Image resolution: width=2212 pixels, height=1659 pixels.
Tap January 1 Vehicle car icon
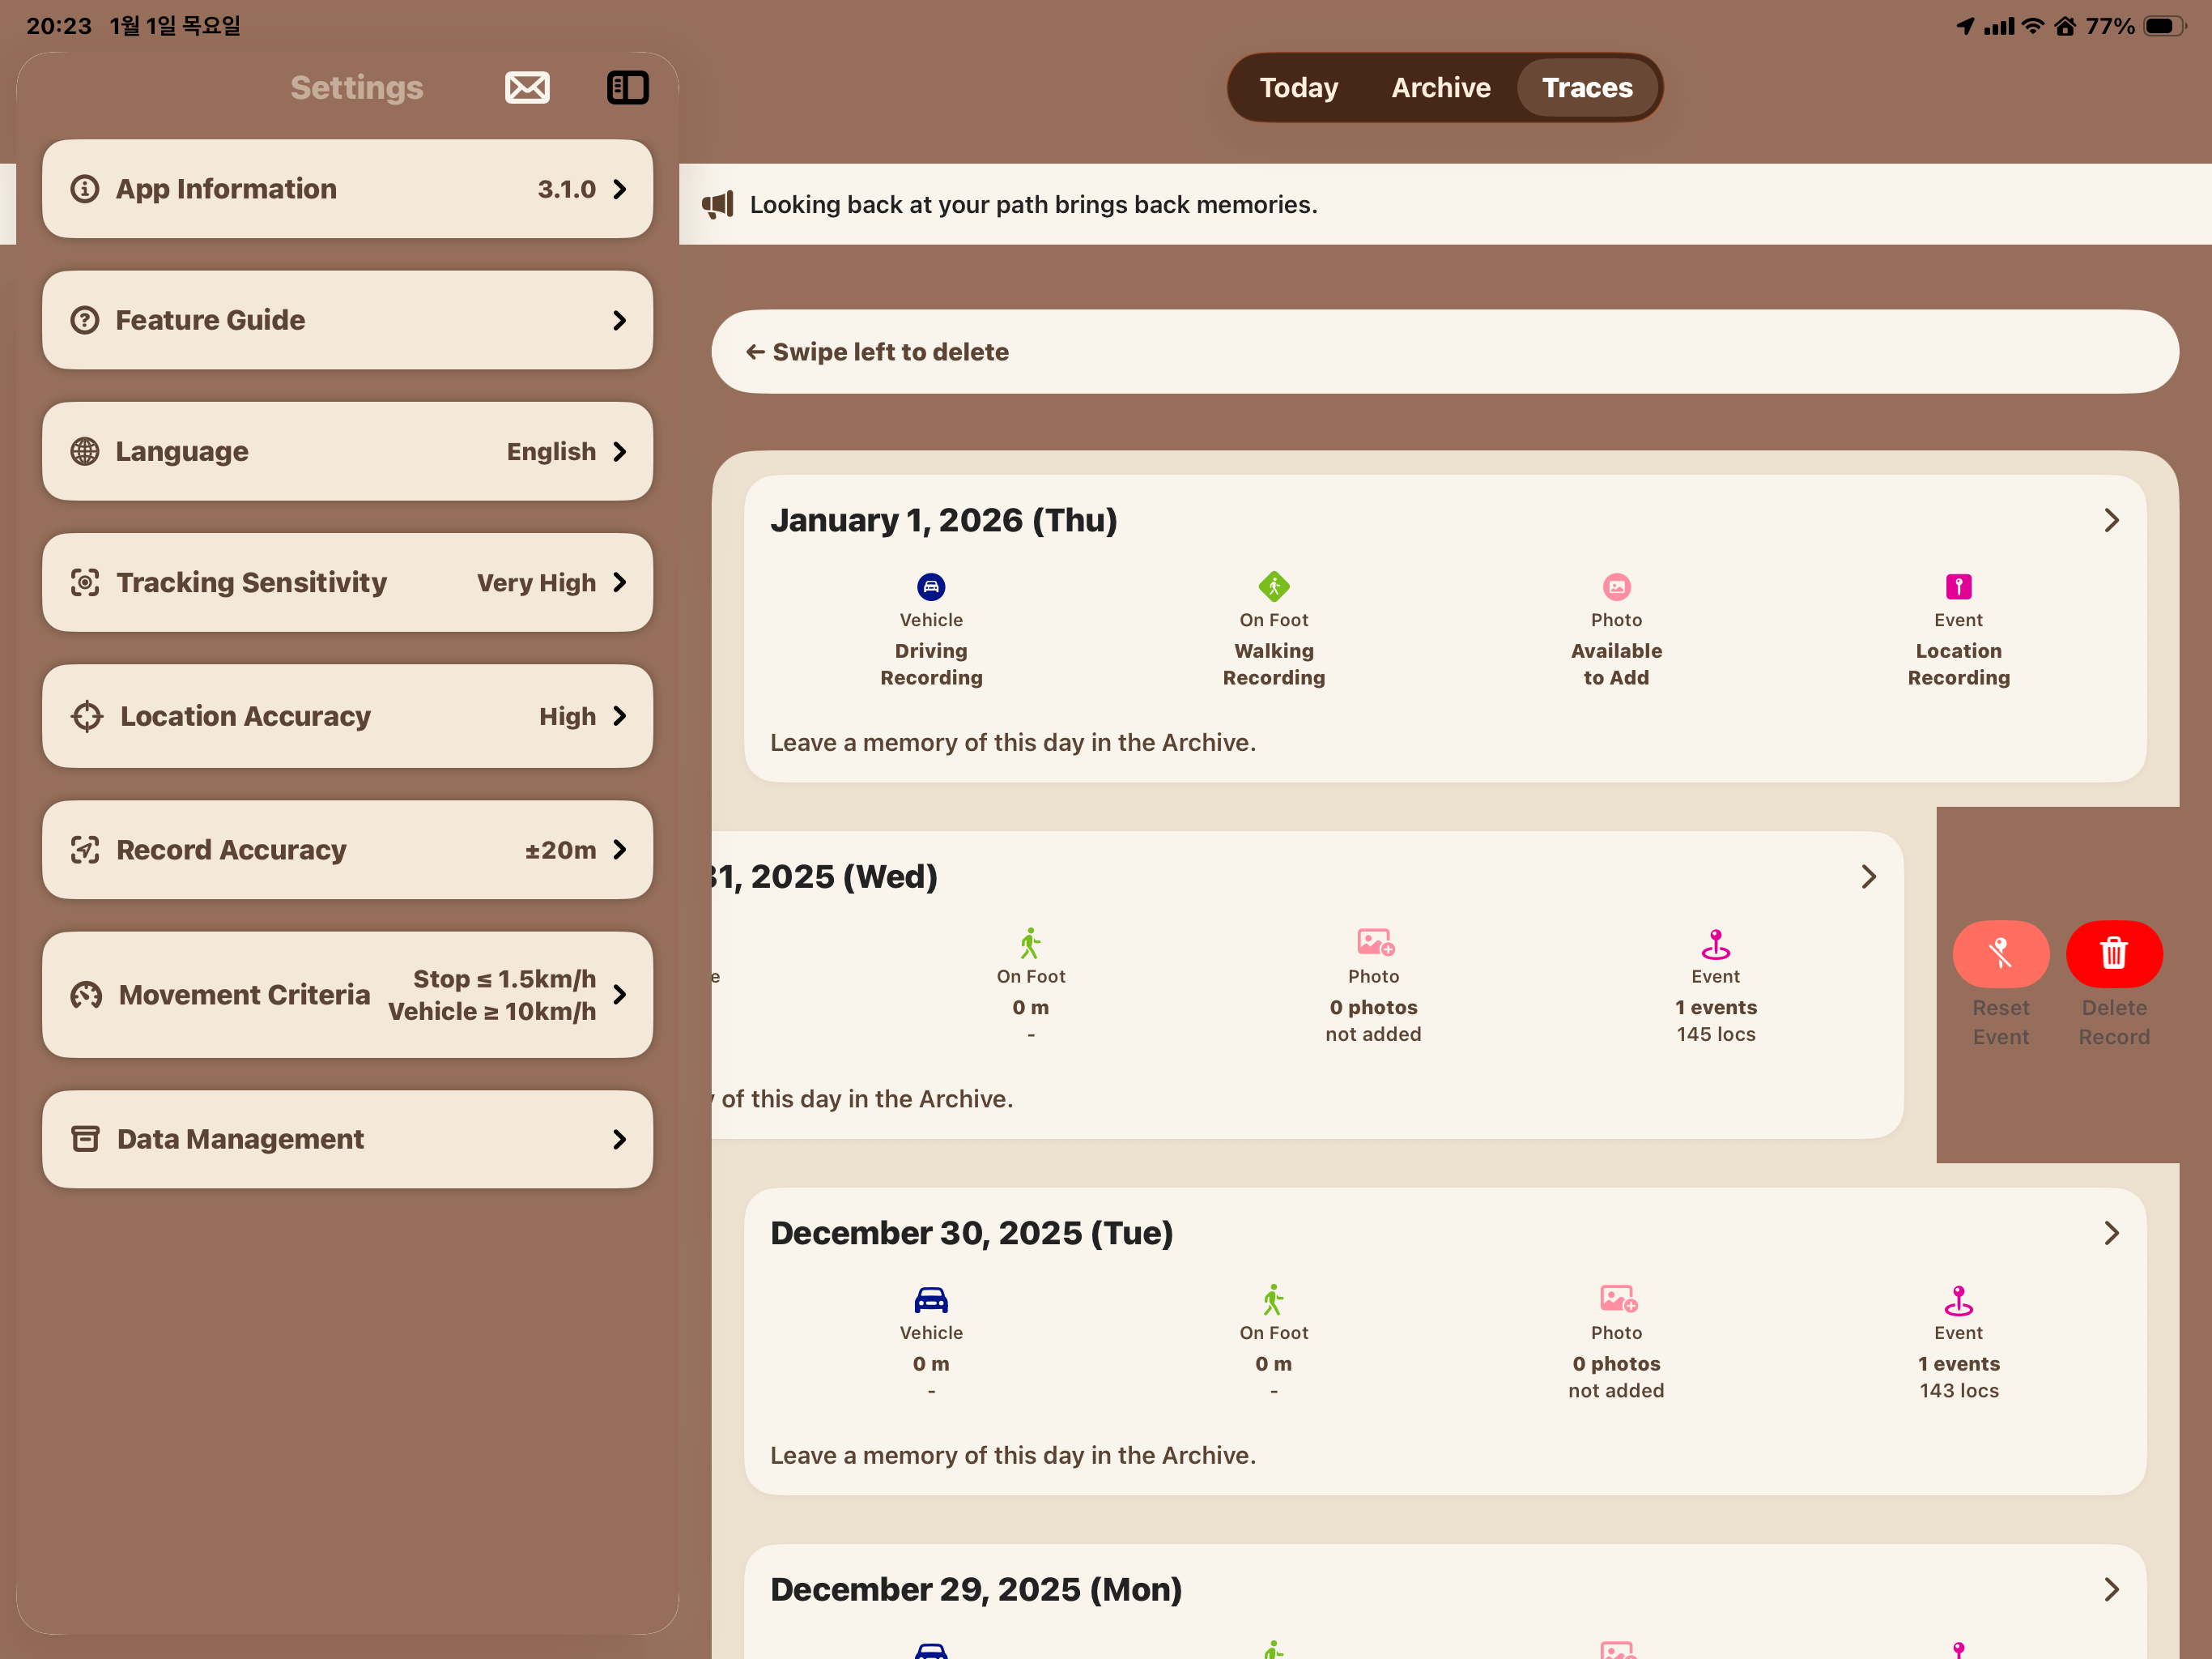pos(931,586)
